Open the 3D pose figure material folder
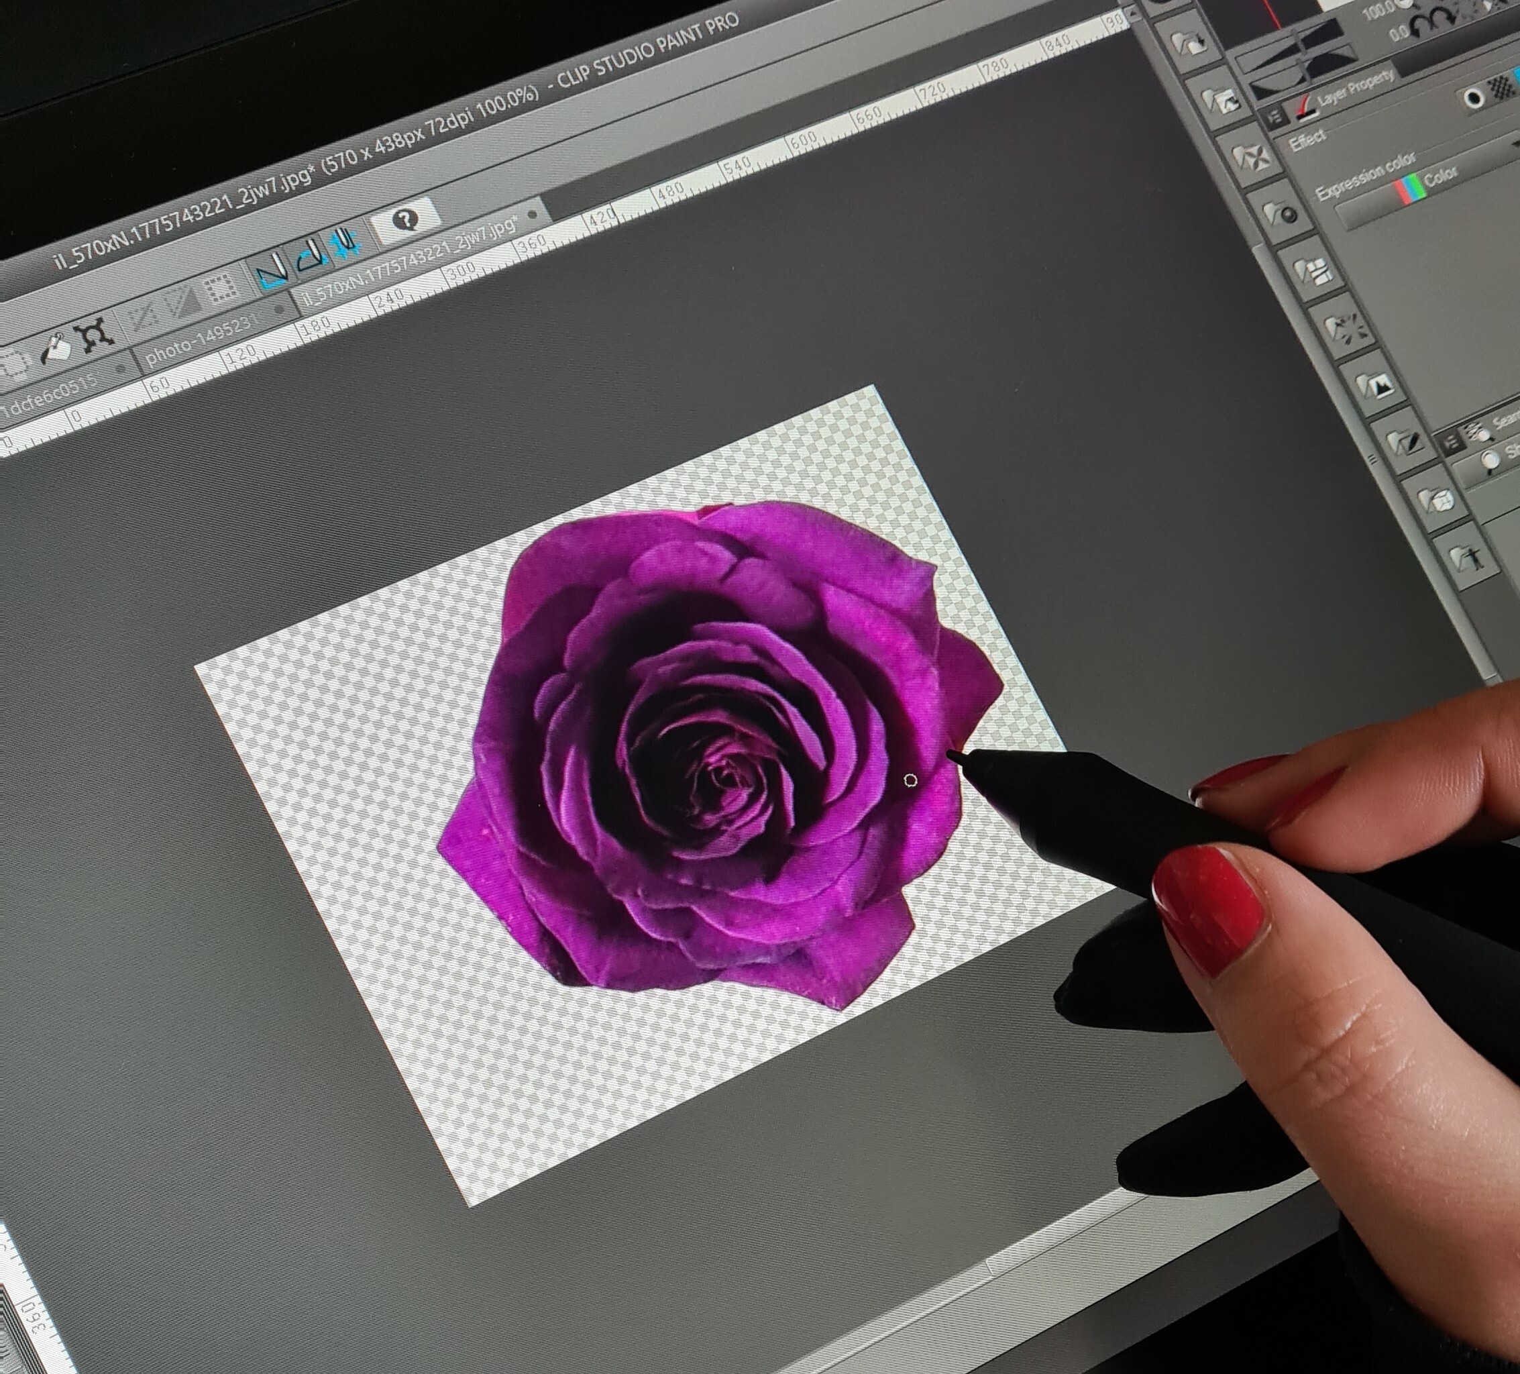The width and height of the screenshot is (1520, 1374). pos(1467,556)
